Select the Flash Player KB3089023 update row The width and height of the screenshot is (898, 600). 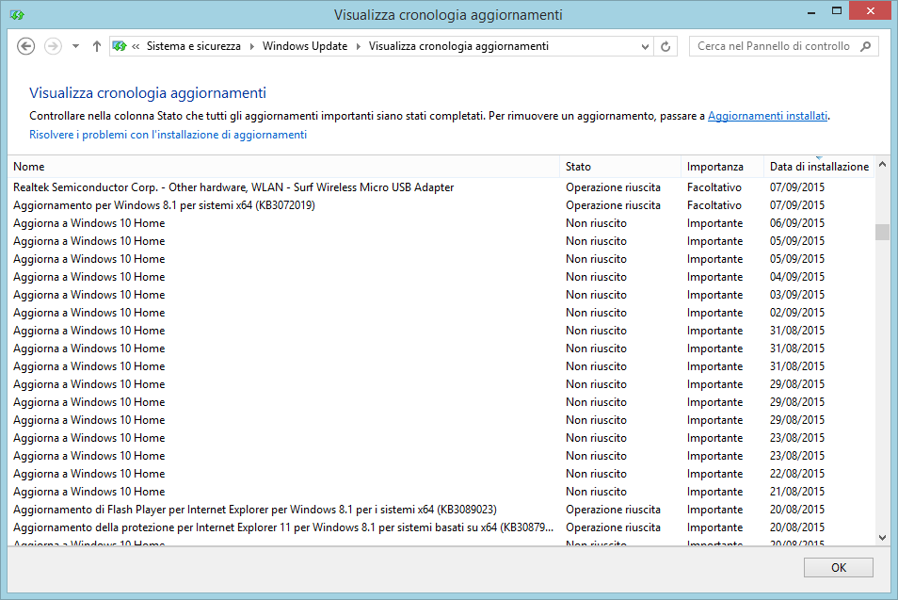[441, 510]
